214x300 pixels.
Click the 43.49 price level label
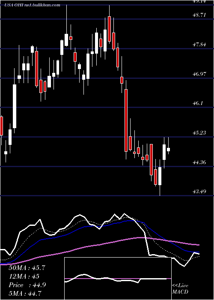pos(199,191)
